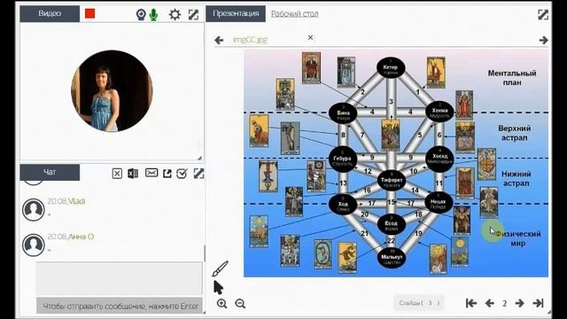
Task: Mute the green microphone
Action: click(153, 14)
